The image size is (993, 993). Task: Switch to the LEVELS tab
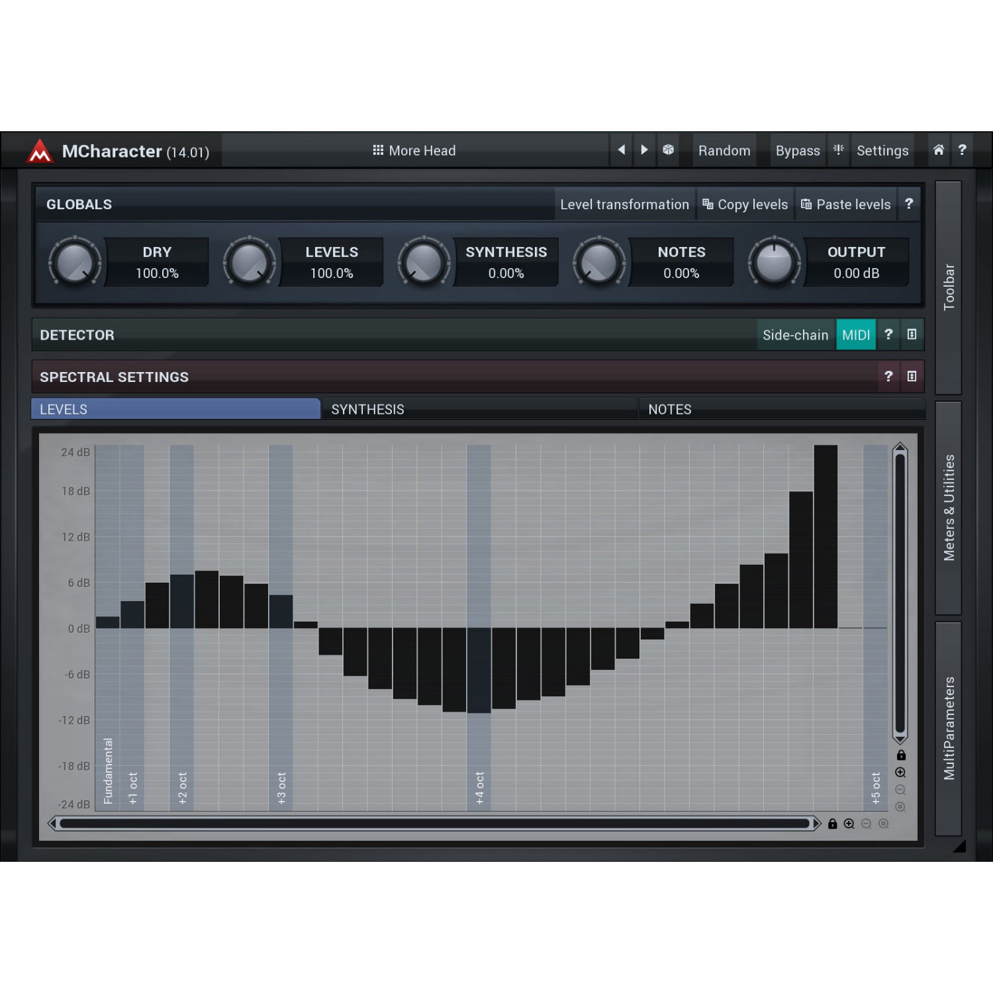coord(175,409)
